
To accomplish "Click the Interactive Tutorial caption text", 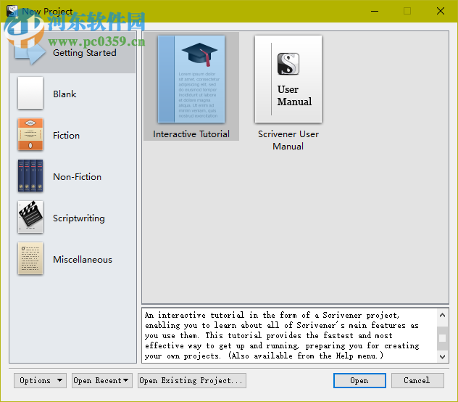I will click(x=191, y=134).
